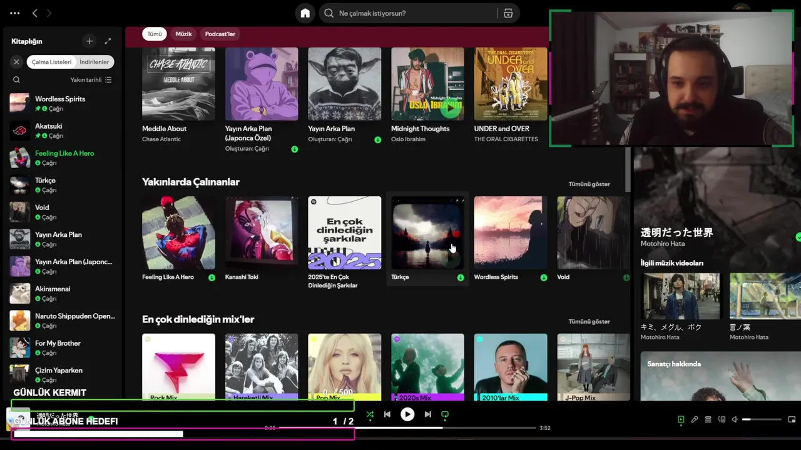Open Türkçe playlist in sidebar

tap(63, 185)
